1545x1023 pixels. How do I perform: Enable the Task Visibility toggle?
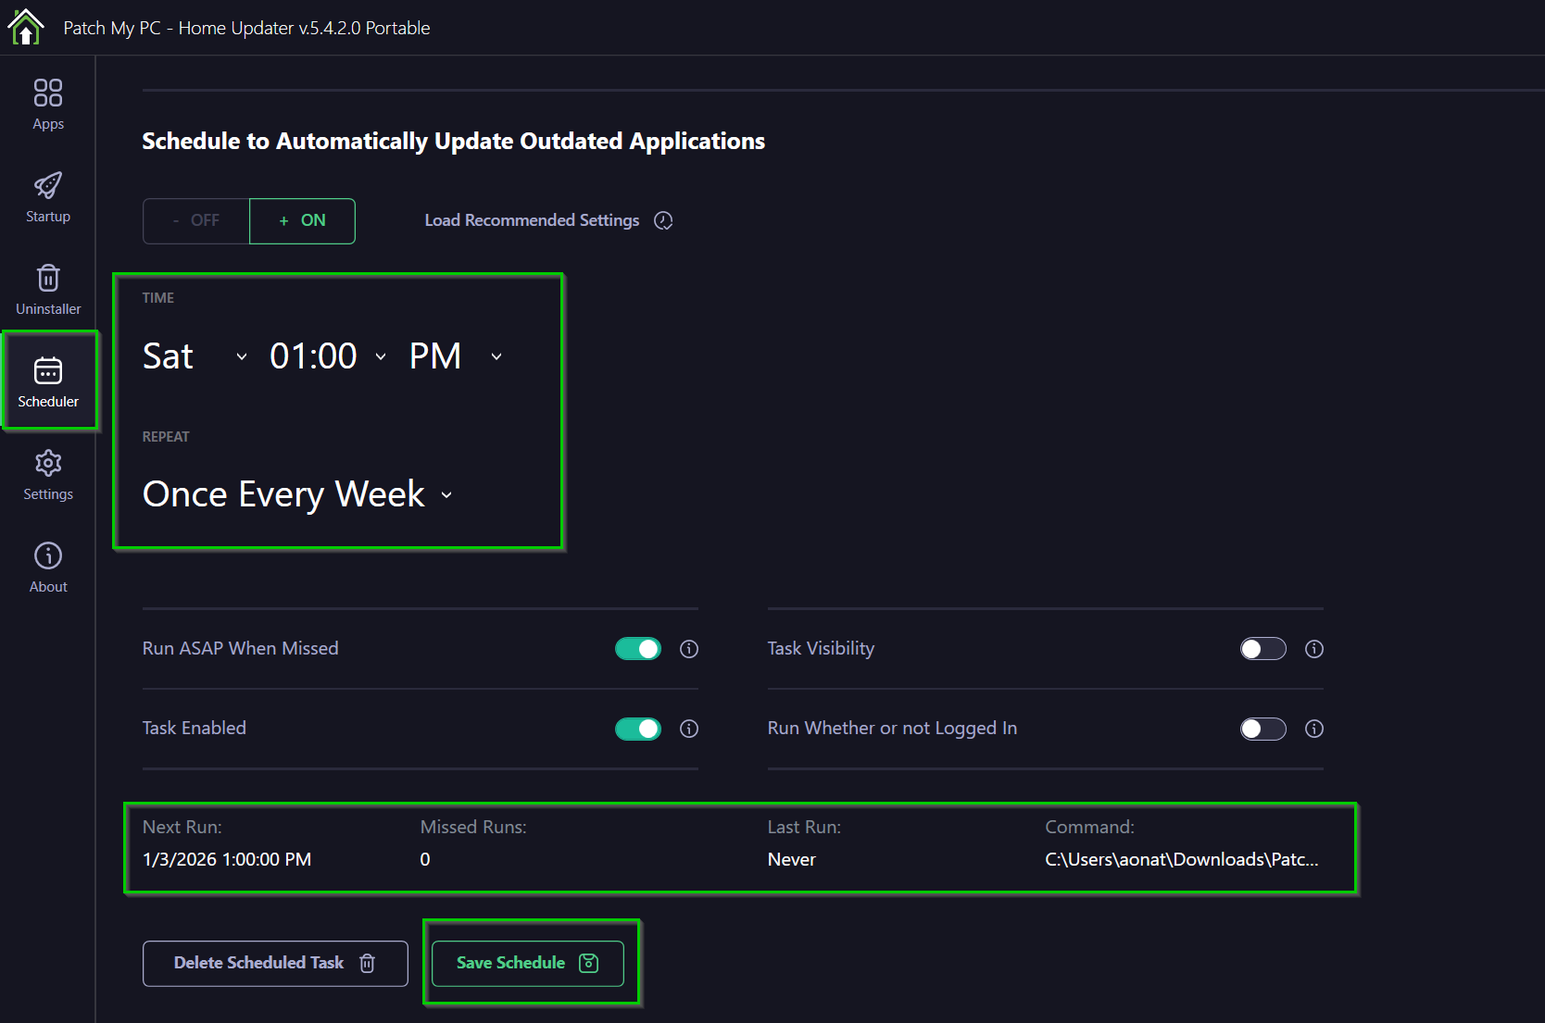[1263, 649]
